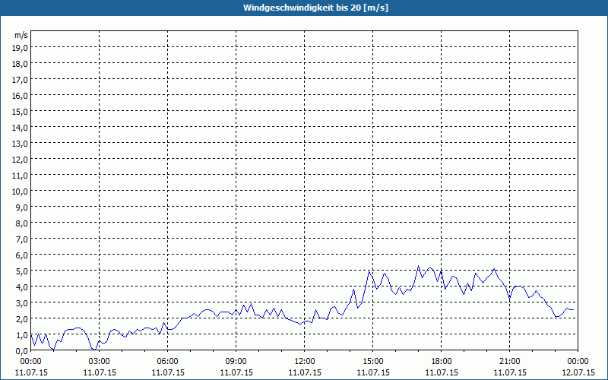The width and height of the screenshot is (608, 380).
Task: Click the "11,0" y-axis value
Action: tap(21, 176)
